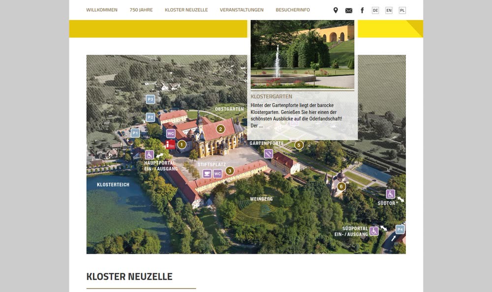The image size is (492, 292).
Task: Click the WC icon at Stiftsplatz
Action: pos(218,174)
